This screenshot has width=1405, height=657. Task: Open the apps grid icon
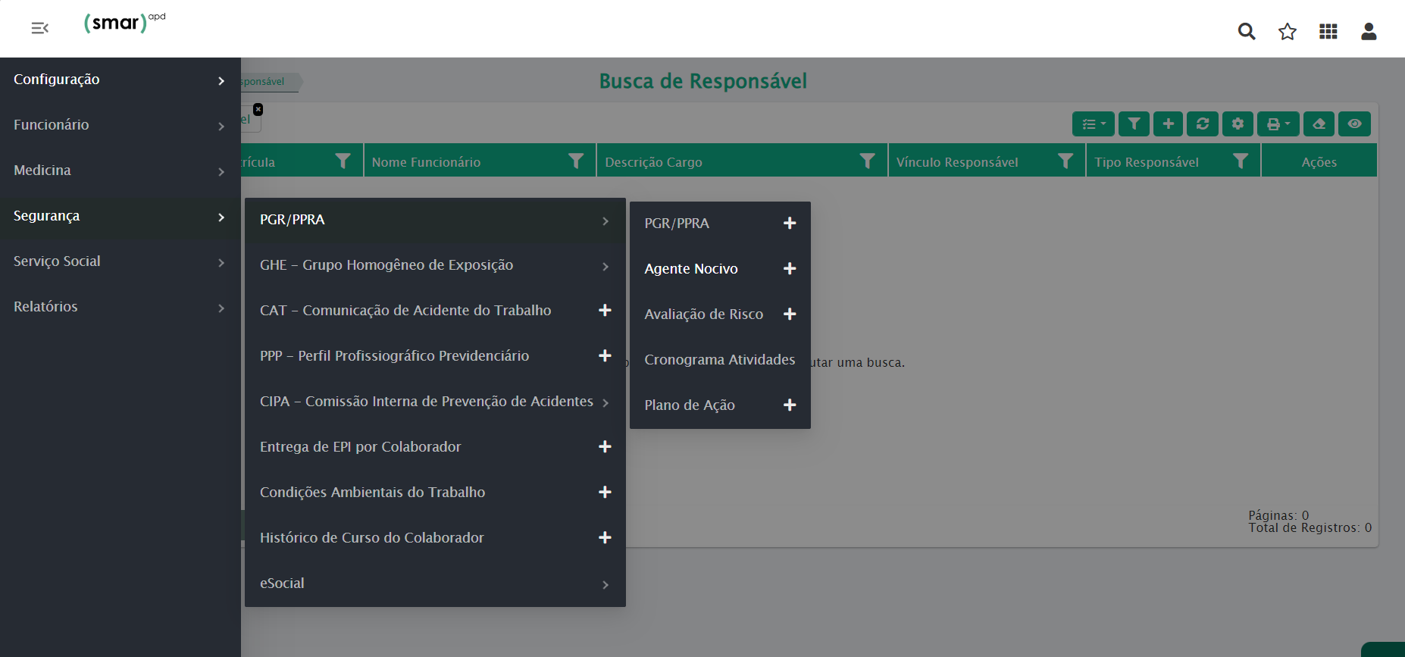pos(1328,31)
